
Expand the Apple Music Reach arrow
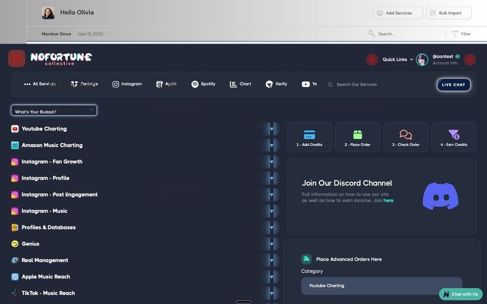pos(272,277)
